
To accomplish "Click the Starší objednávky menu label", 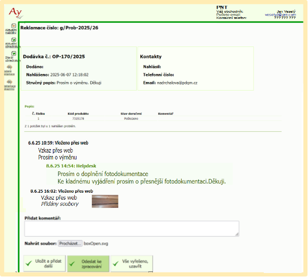I will [x=12, y=59].
